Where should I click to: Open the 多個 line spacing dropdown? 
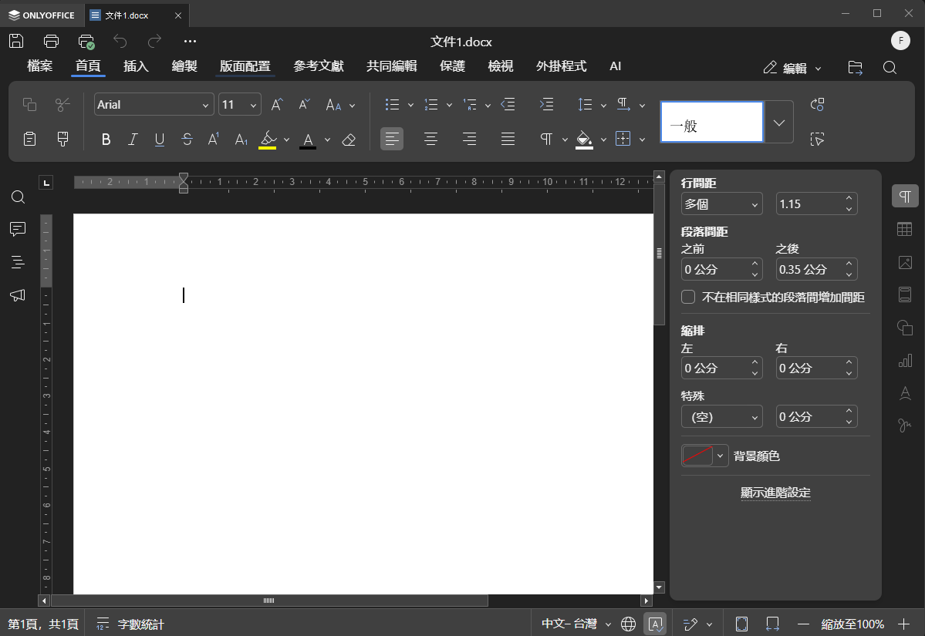point(721,204)
